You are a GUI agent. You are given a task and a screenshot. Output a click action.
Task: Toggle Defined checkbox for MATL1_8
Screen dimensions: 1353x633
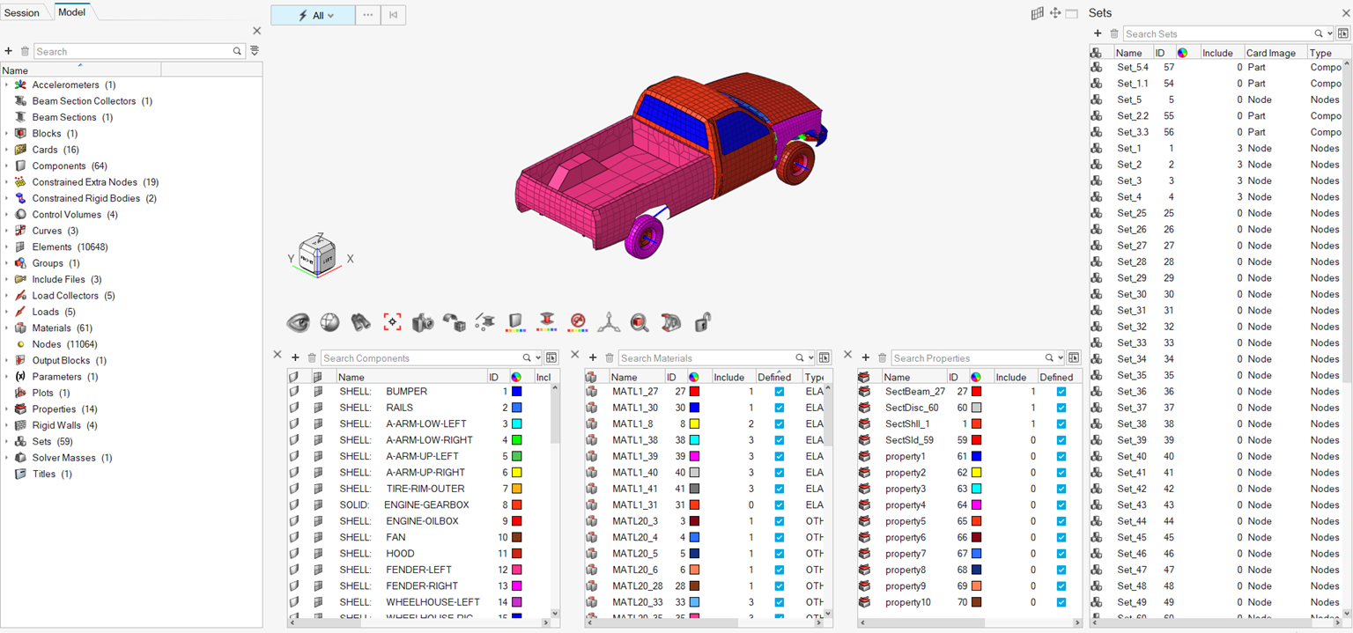(x=780, y=423)
